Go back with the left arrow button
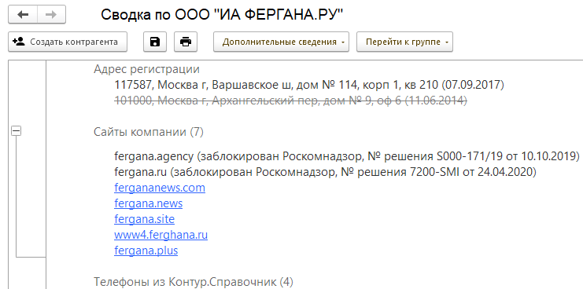Screen dimensions: 583x289 (23, 15)
